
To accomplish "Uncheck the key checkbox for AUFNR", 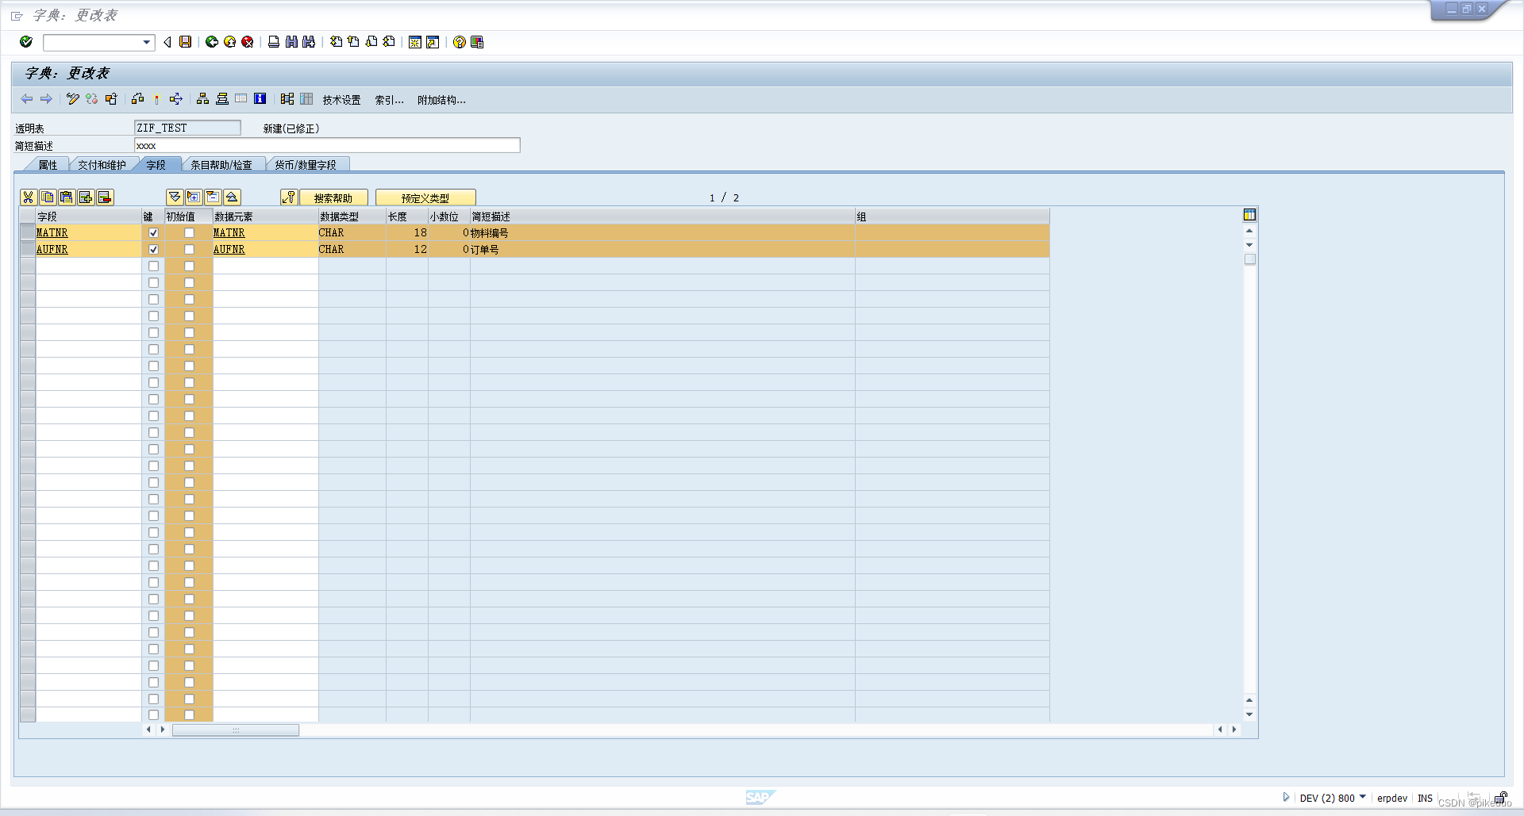I will pos(153,250).
